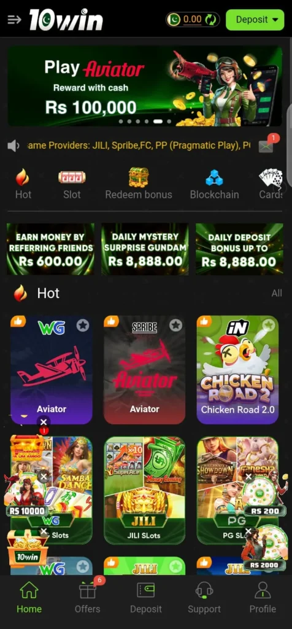The width and height of the screenshot is (292, 629).
Task: Close the RS 200 floating wheel popup
Action: click(x=248, y=477)
